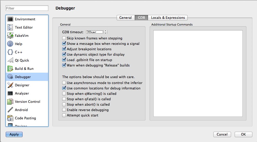Toggle Load .gdbinit file on startup
Viewport: 257px width, 142px height.
tap(64, 60)
